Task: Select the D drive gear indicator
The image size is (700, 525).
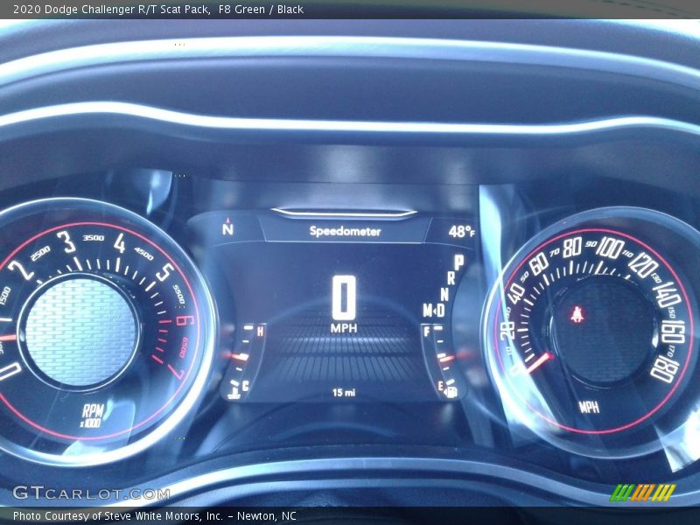Action: coord(439,311)
